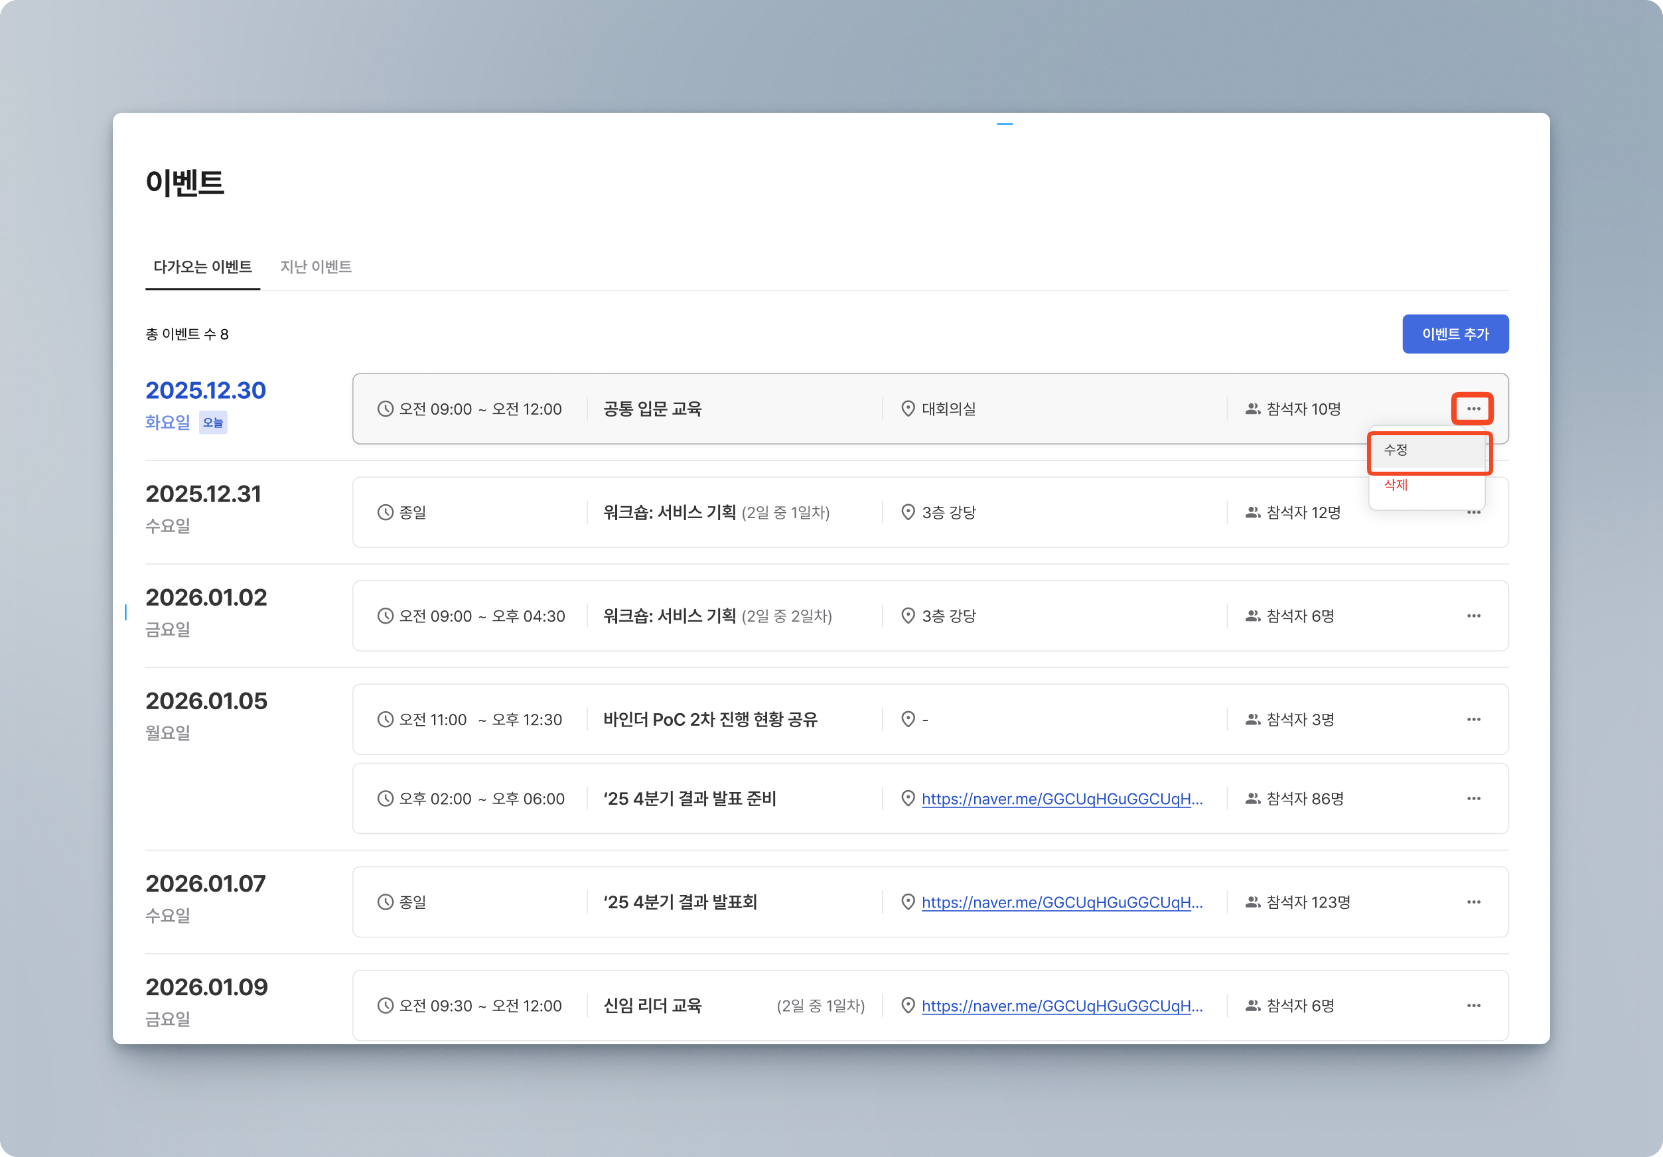Open more menu for 신임 리더 교육
This screenshot has width=1663, height=1157.
(1473, 1006)
